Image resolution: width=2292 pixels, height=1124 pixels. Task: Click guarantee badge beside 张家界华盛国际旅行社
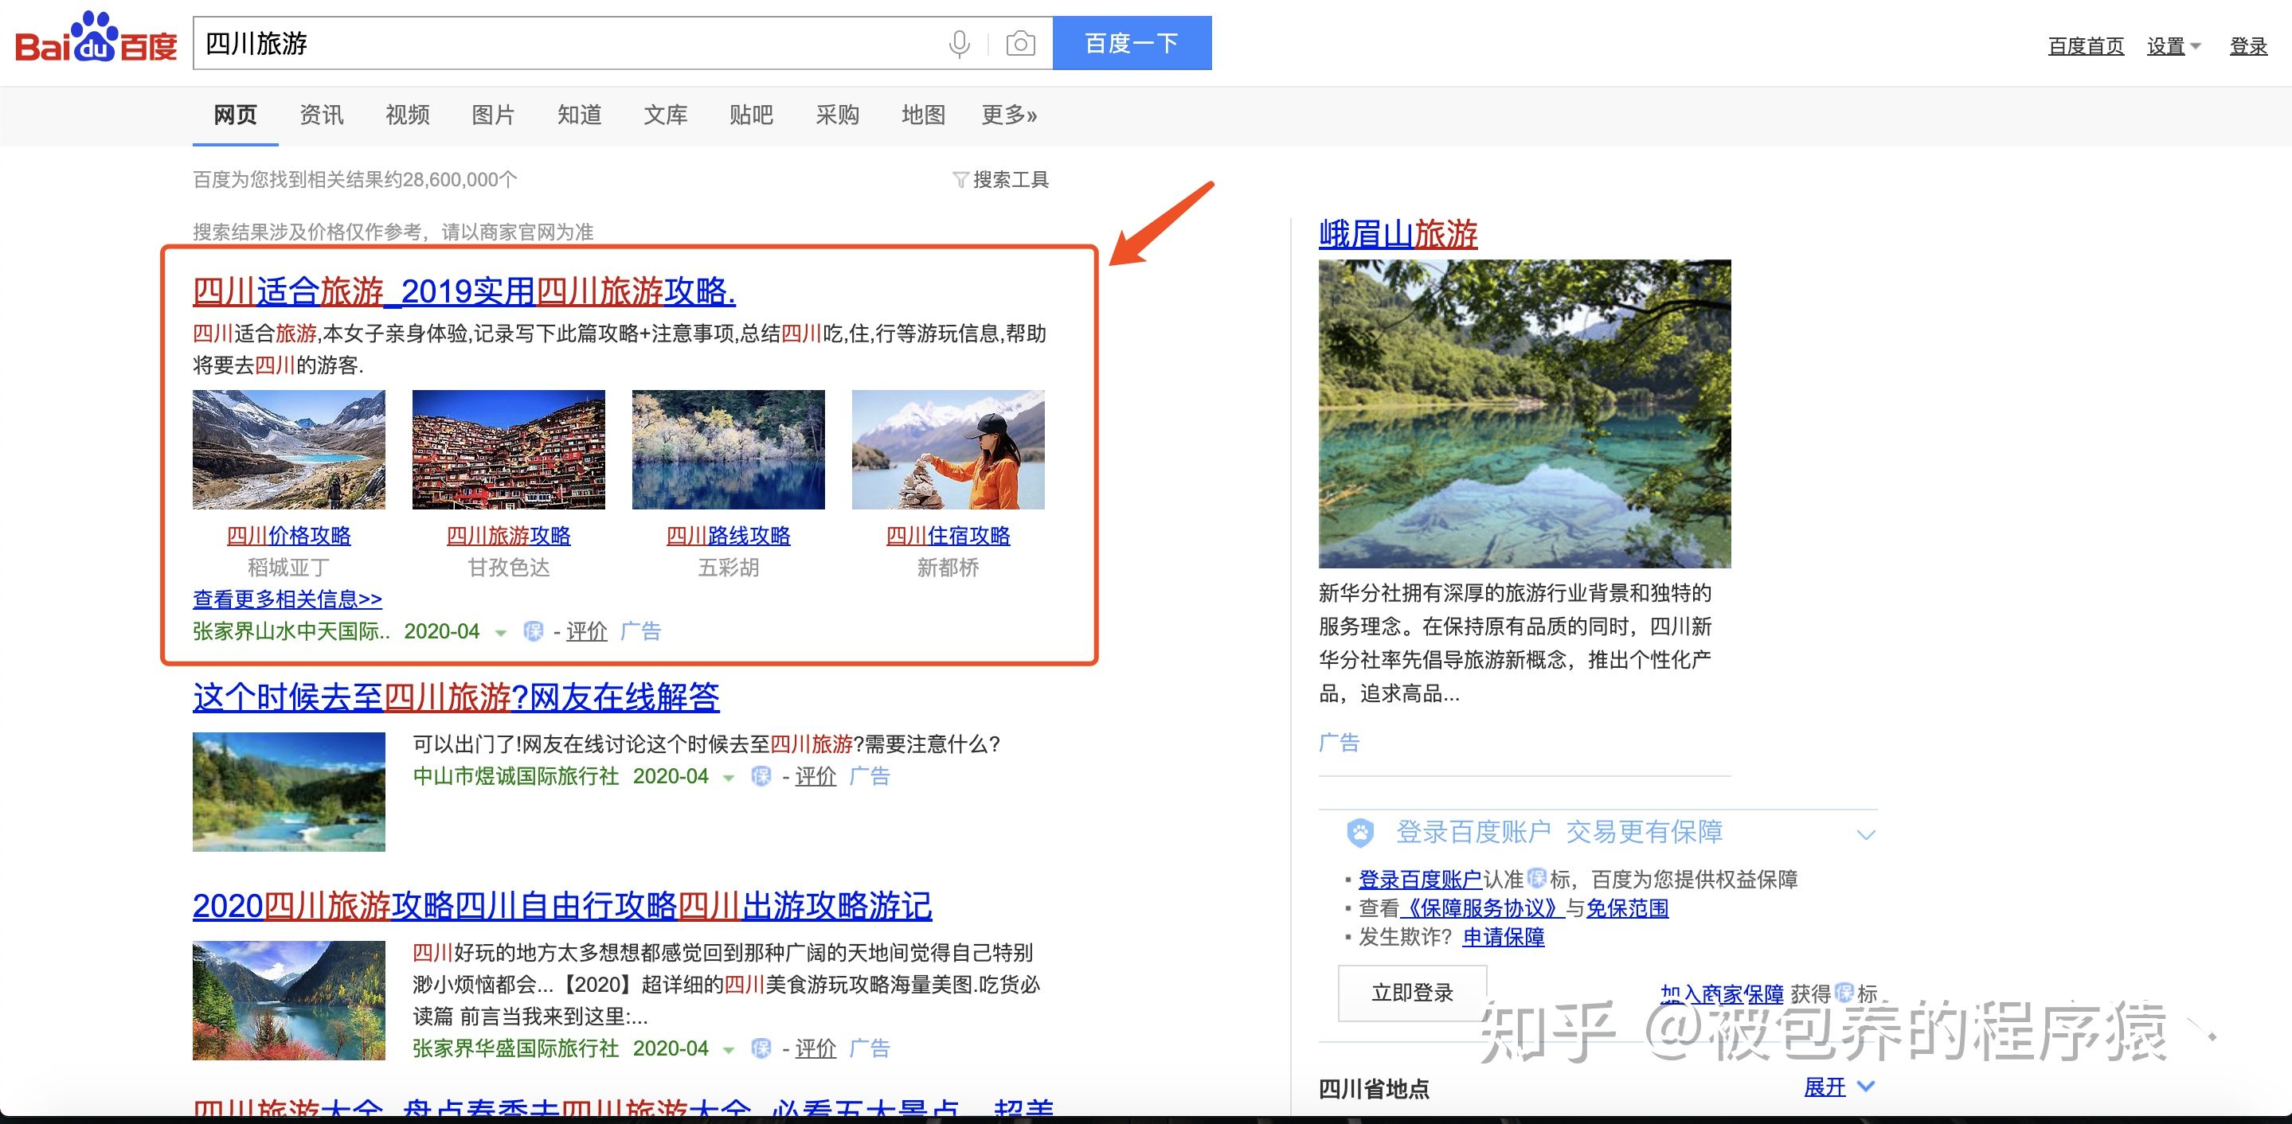[x=761, y=1048]
